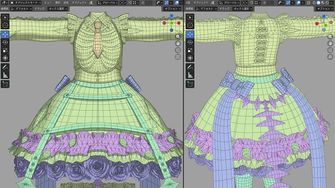Viewport: 335px width, 188px height.
Task: Pick the Measure ruler tool in the right viewport
Action: pos(190,75)
